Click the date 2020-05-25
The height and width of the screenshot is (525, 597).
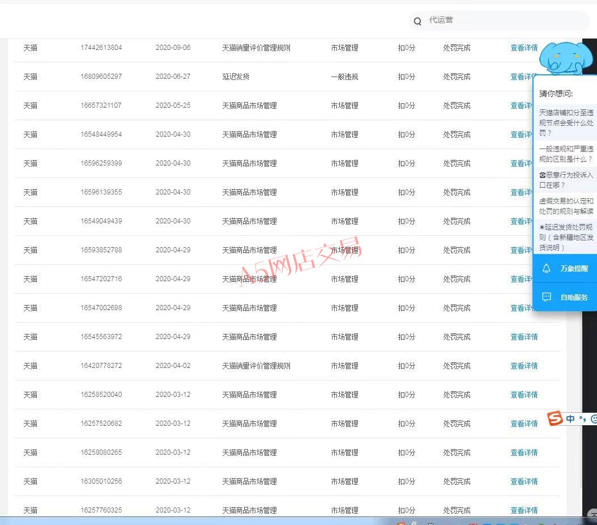click(173, 105)
